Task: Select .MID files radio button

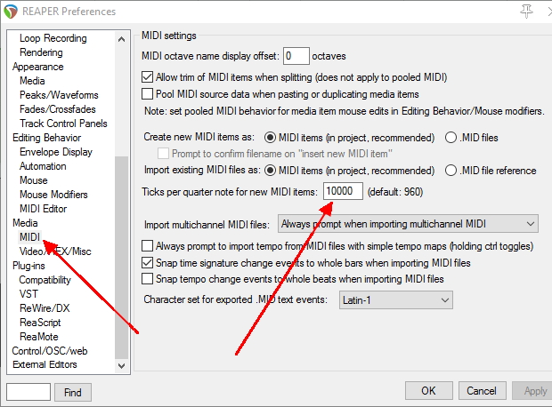Action: 451,138
